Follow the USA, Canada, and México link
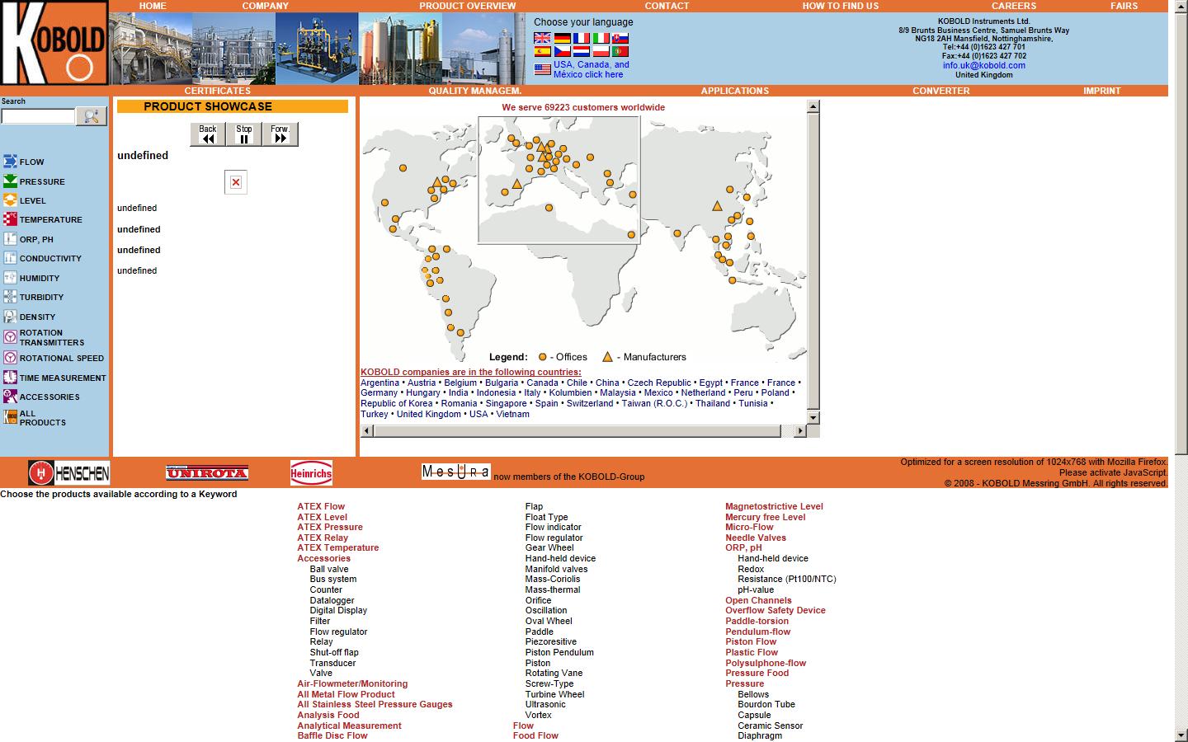The height and width of the screenshot is (742, 1188). 591,69
